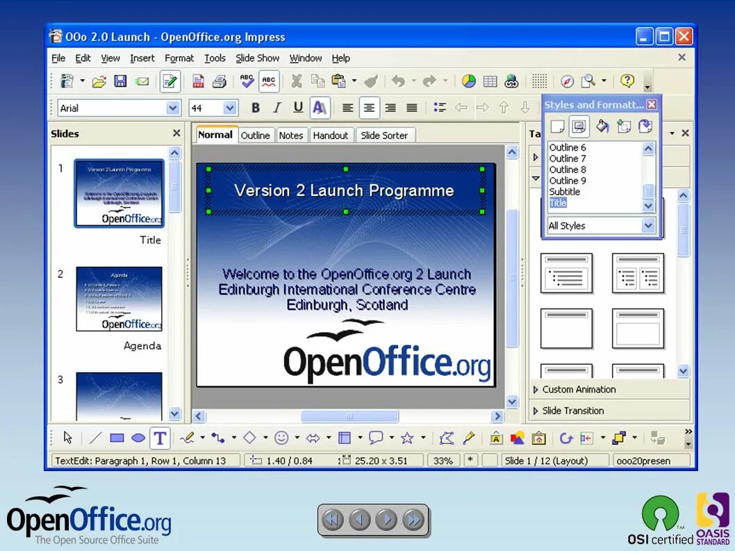Activate the Text tool T icon
This screenshot has width=735, height=551.
click(x=160, y=438)
